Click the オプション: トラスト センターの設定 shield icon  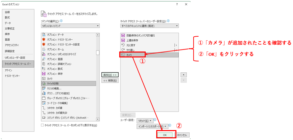click(44, 45)
